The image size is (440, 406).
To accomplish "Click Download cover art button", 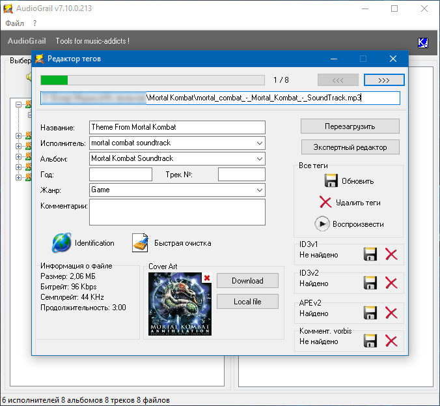I will (x=247, y=280).
